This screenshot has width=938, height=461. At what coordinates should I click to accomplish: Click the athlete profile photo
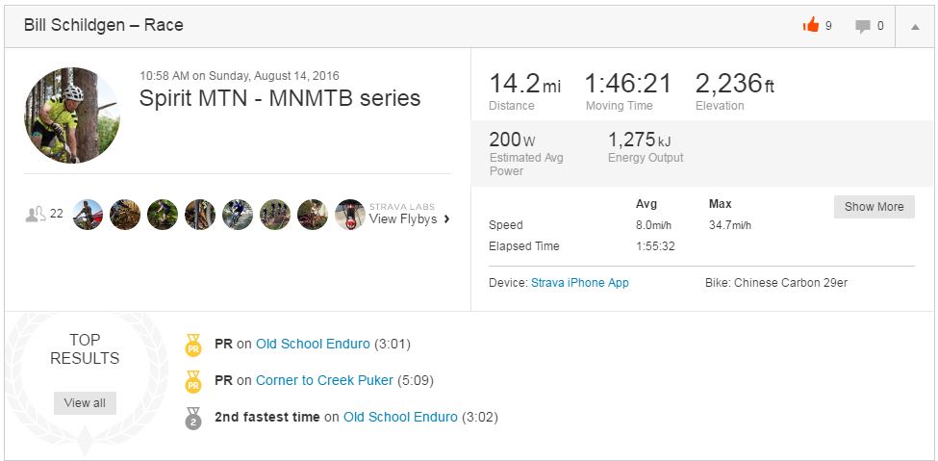point(72,115)
